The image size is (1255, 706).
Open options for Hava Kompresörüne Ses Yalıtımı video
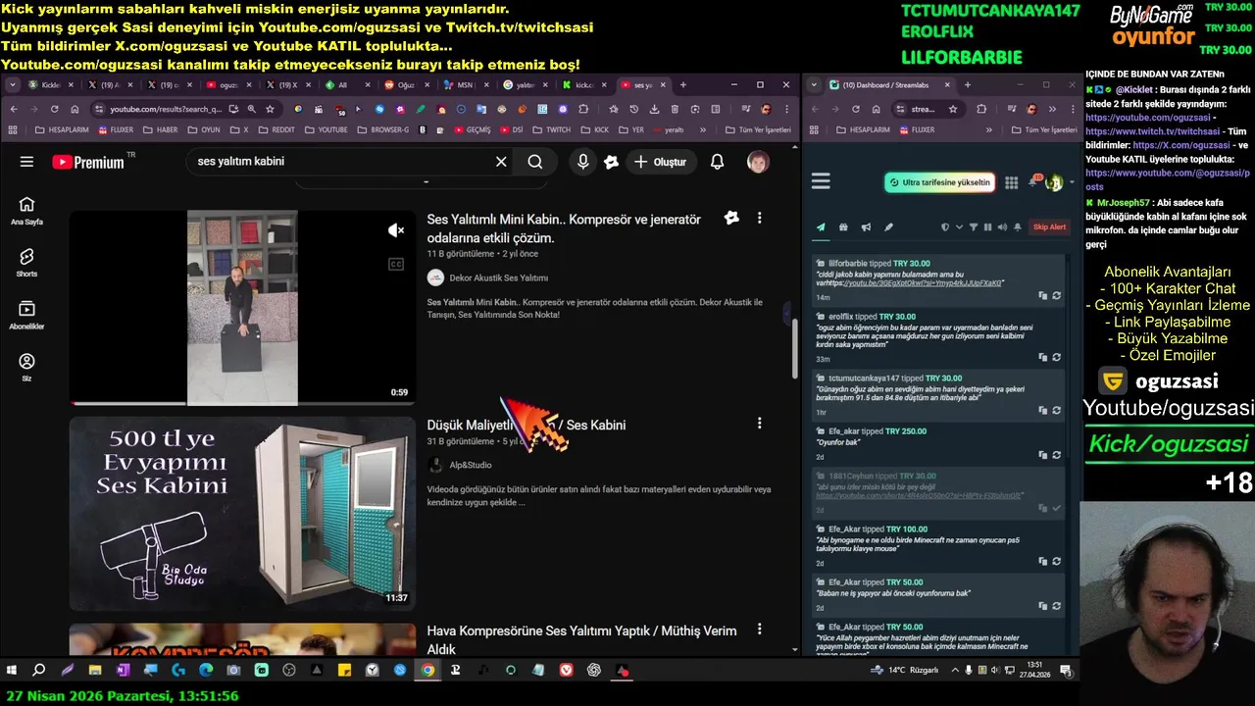click(759, 630)
